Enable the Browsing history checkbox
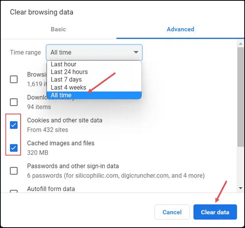Screen dimensions: 245x228 tap(14, 79)
